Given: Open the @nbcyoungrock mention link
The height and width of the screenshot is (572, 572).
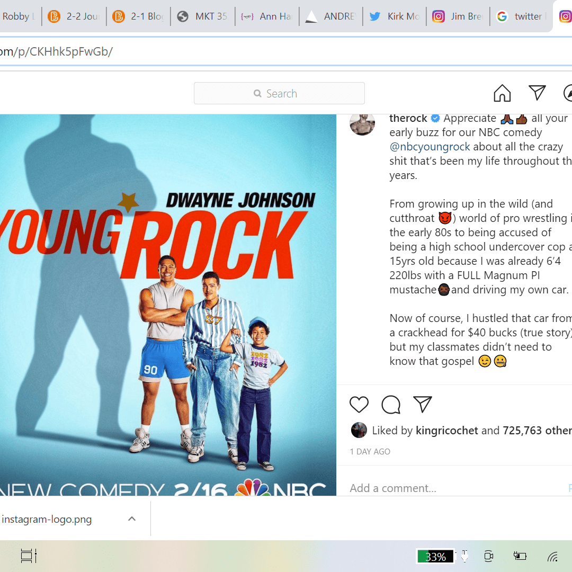Looking at the screenshot, I should coord(430,147).
